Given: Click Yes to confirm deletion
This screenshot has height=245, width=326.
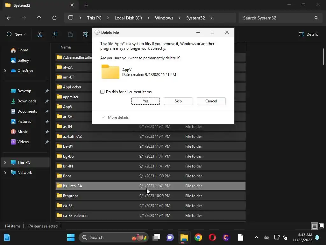Looking at the screenshot, I should (145, 101).
